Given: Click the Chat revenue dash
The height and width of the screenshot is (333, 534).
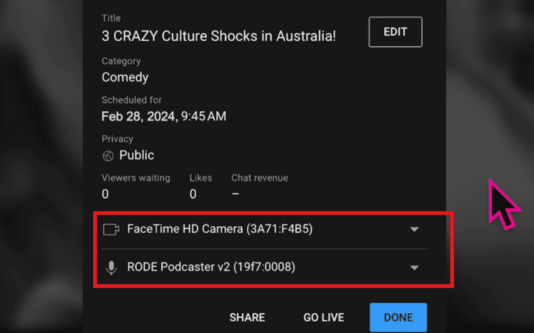Looking at the screenshot, I should pos(235,193).
